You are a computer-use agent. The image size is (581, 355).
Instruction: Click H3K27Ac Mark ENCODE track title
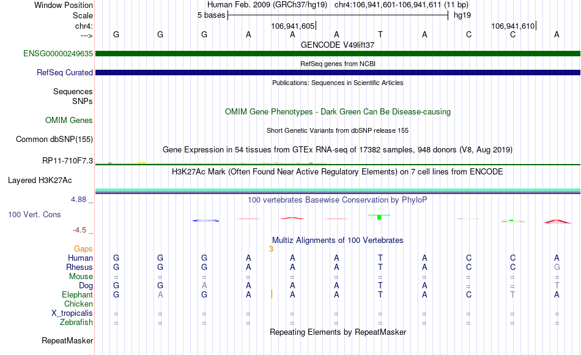coord(338,172)
